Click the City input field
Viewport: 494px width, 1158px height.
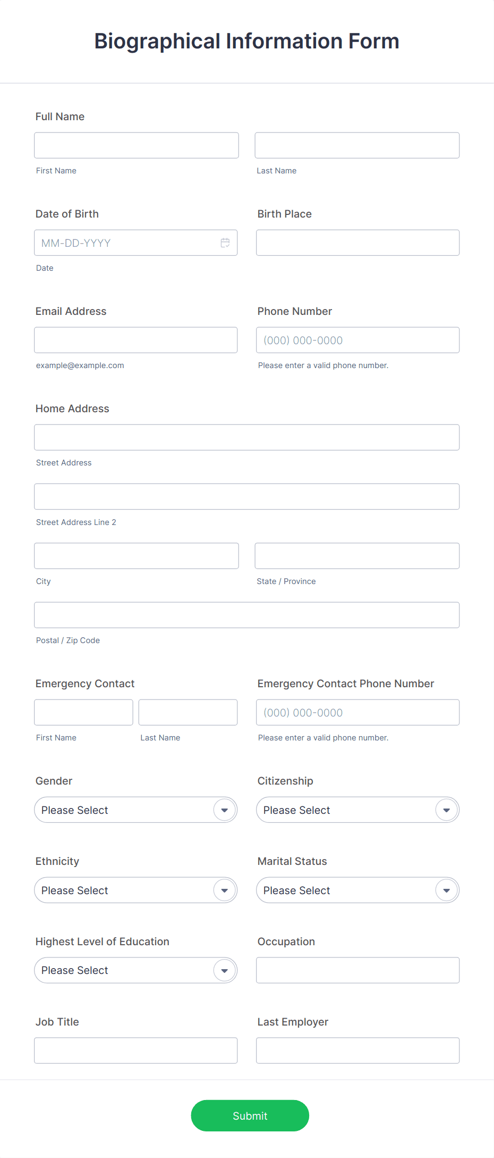pyautogui.click(x=136, y=555)
